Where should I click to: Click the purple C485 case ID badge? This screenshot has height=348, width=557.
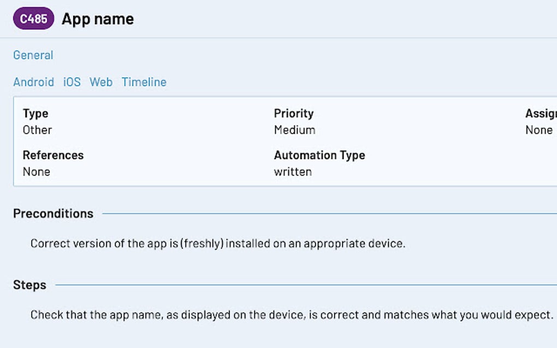33,19
